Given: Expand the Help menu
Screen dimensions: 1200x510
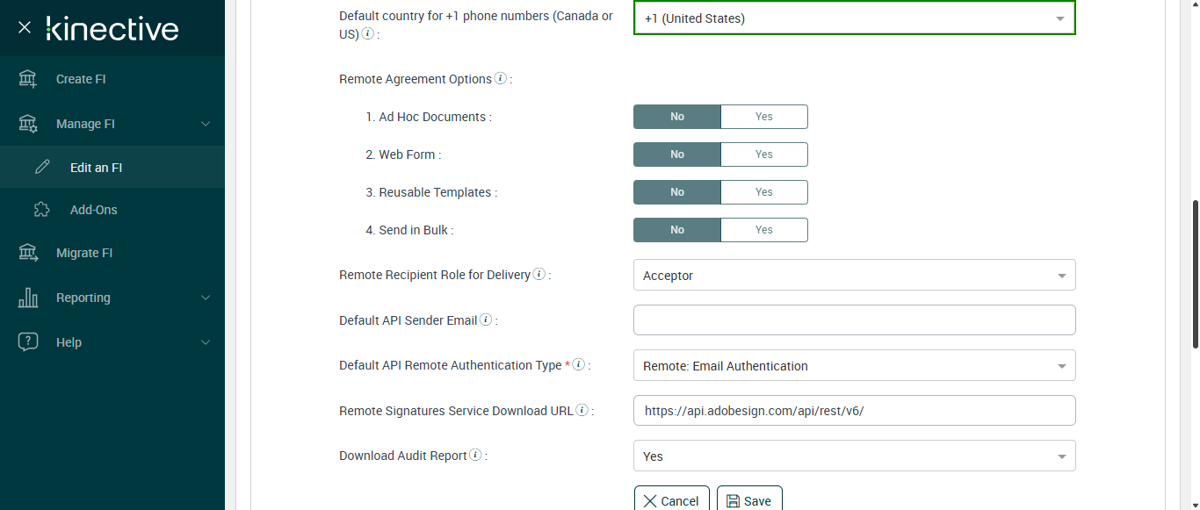Looking at the screenshot, I should (x=206, y=342).
